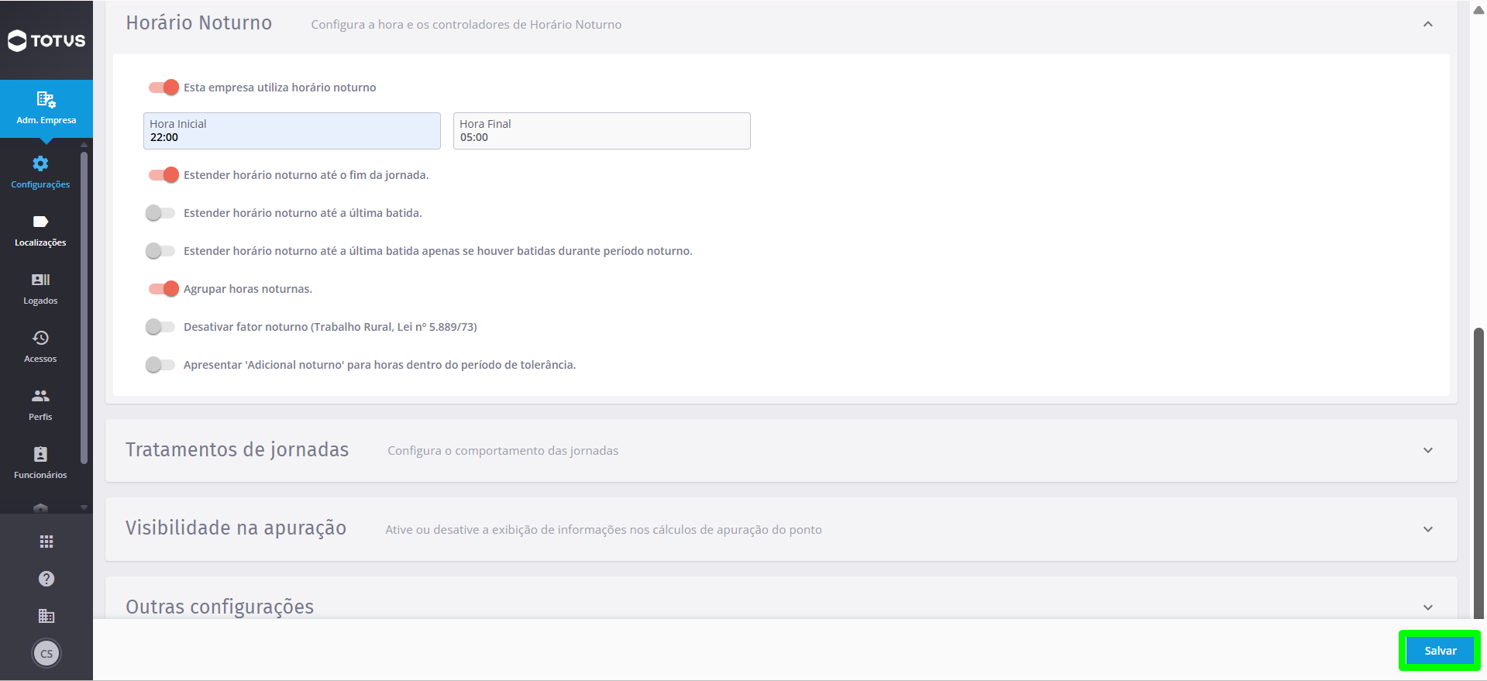1487x681 pixels.
Task: Expand Outras configurações section
Action: tap(1428, 607)
